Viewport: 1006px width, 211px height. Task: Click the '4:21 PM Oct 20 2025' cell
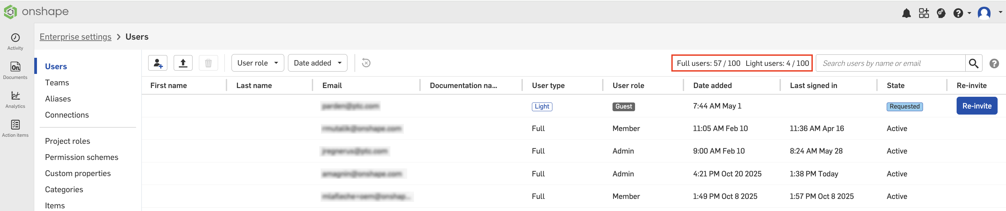point(727,174)
